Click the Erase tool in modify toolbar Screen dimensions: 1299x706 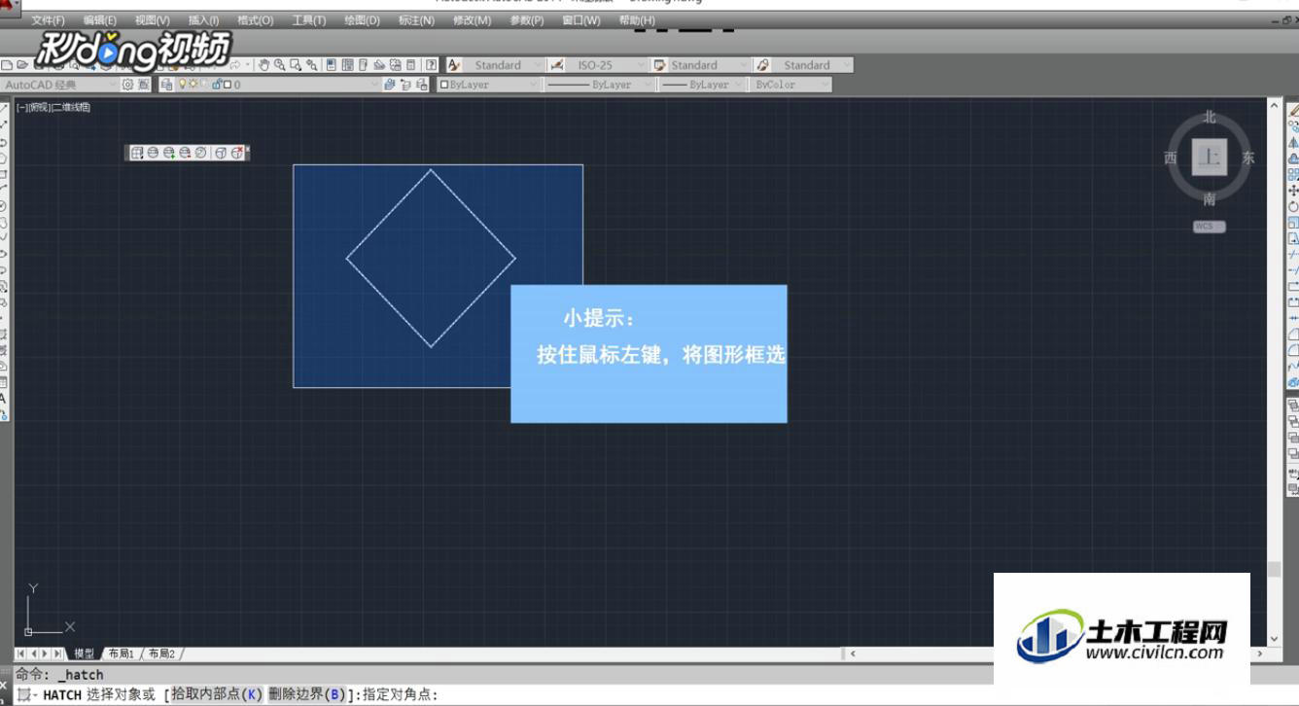pyautogui.click(x=1293, y=110)
